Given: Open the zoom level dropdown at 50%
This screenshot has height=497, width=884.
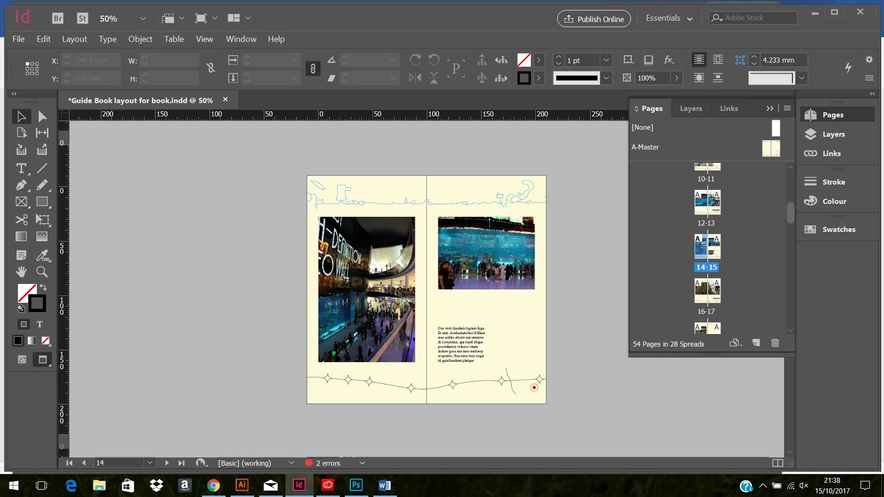Looking at the screenshot, I should click(x=143, y=18).
